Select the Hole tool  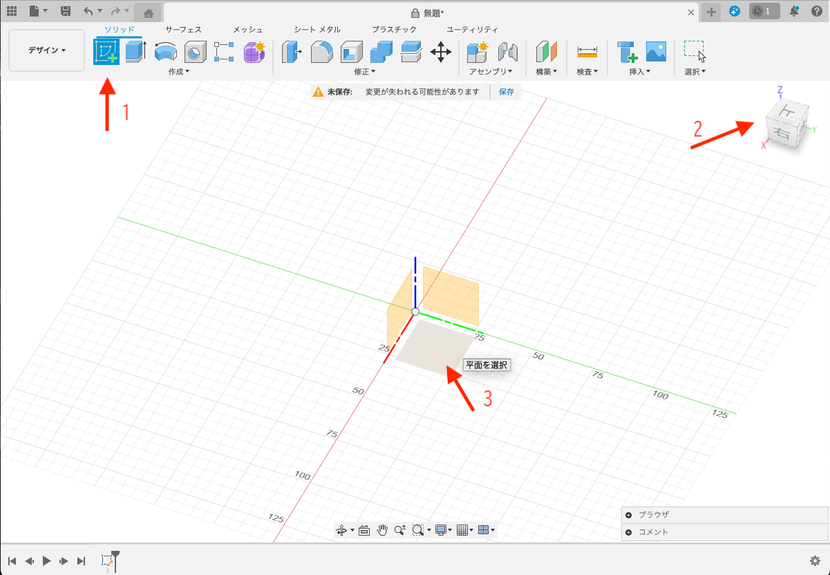tap(195, 53)
